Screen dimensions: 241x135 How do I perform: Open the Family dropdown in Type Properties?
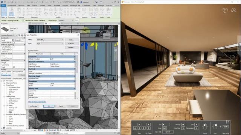tap(50, 40)
